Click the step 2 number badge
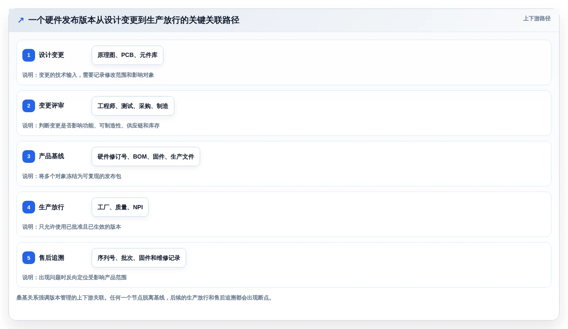 [x=29, y=106]
